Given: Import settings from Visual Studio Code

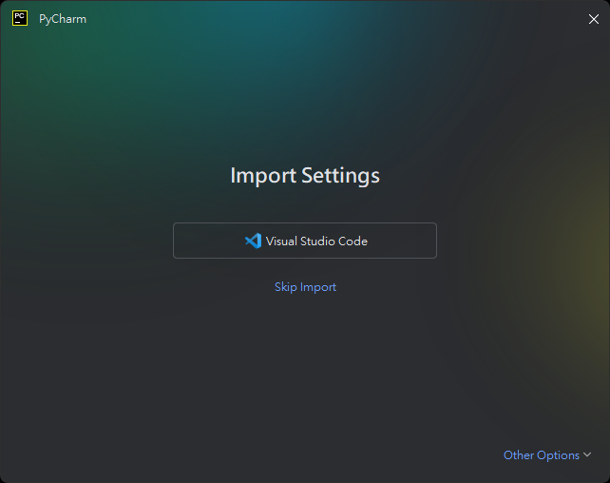Looking at the screenshot, I should pos(305,241).
